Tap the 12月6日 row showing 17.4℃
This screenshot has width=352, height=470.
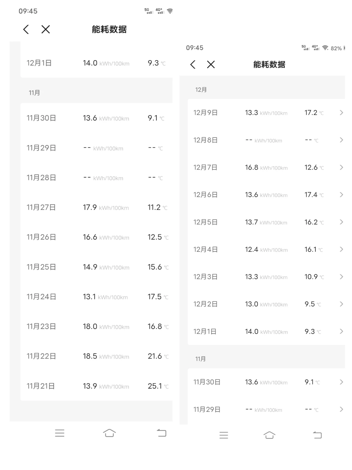pos(263,195)
